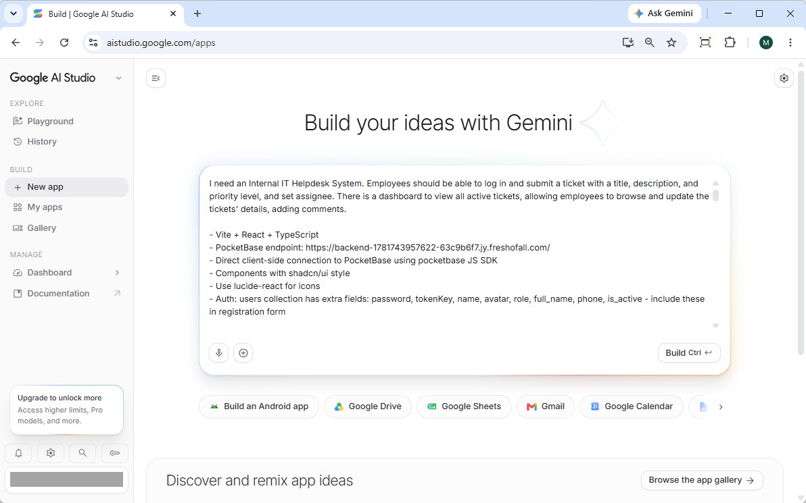Click the 'Discover and remix app ideas' heading

point(260,481)
